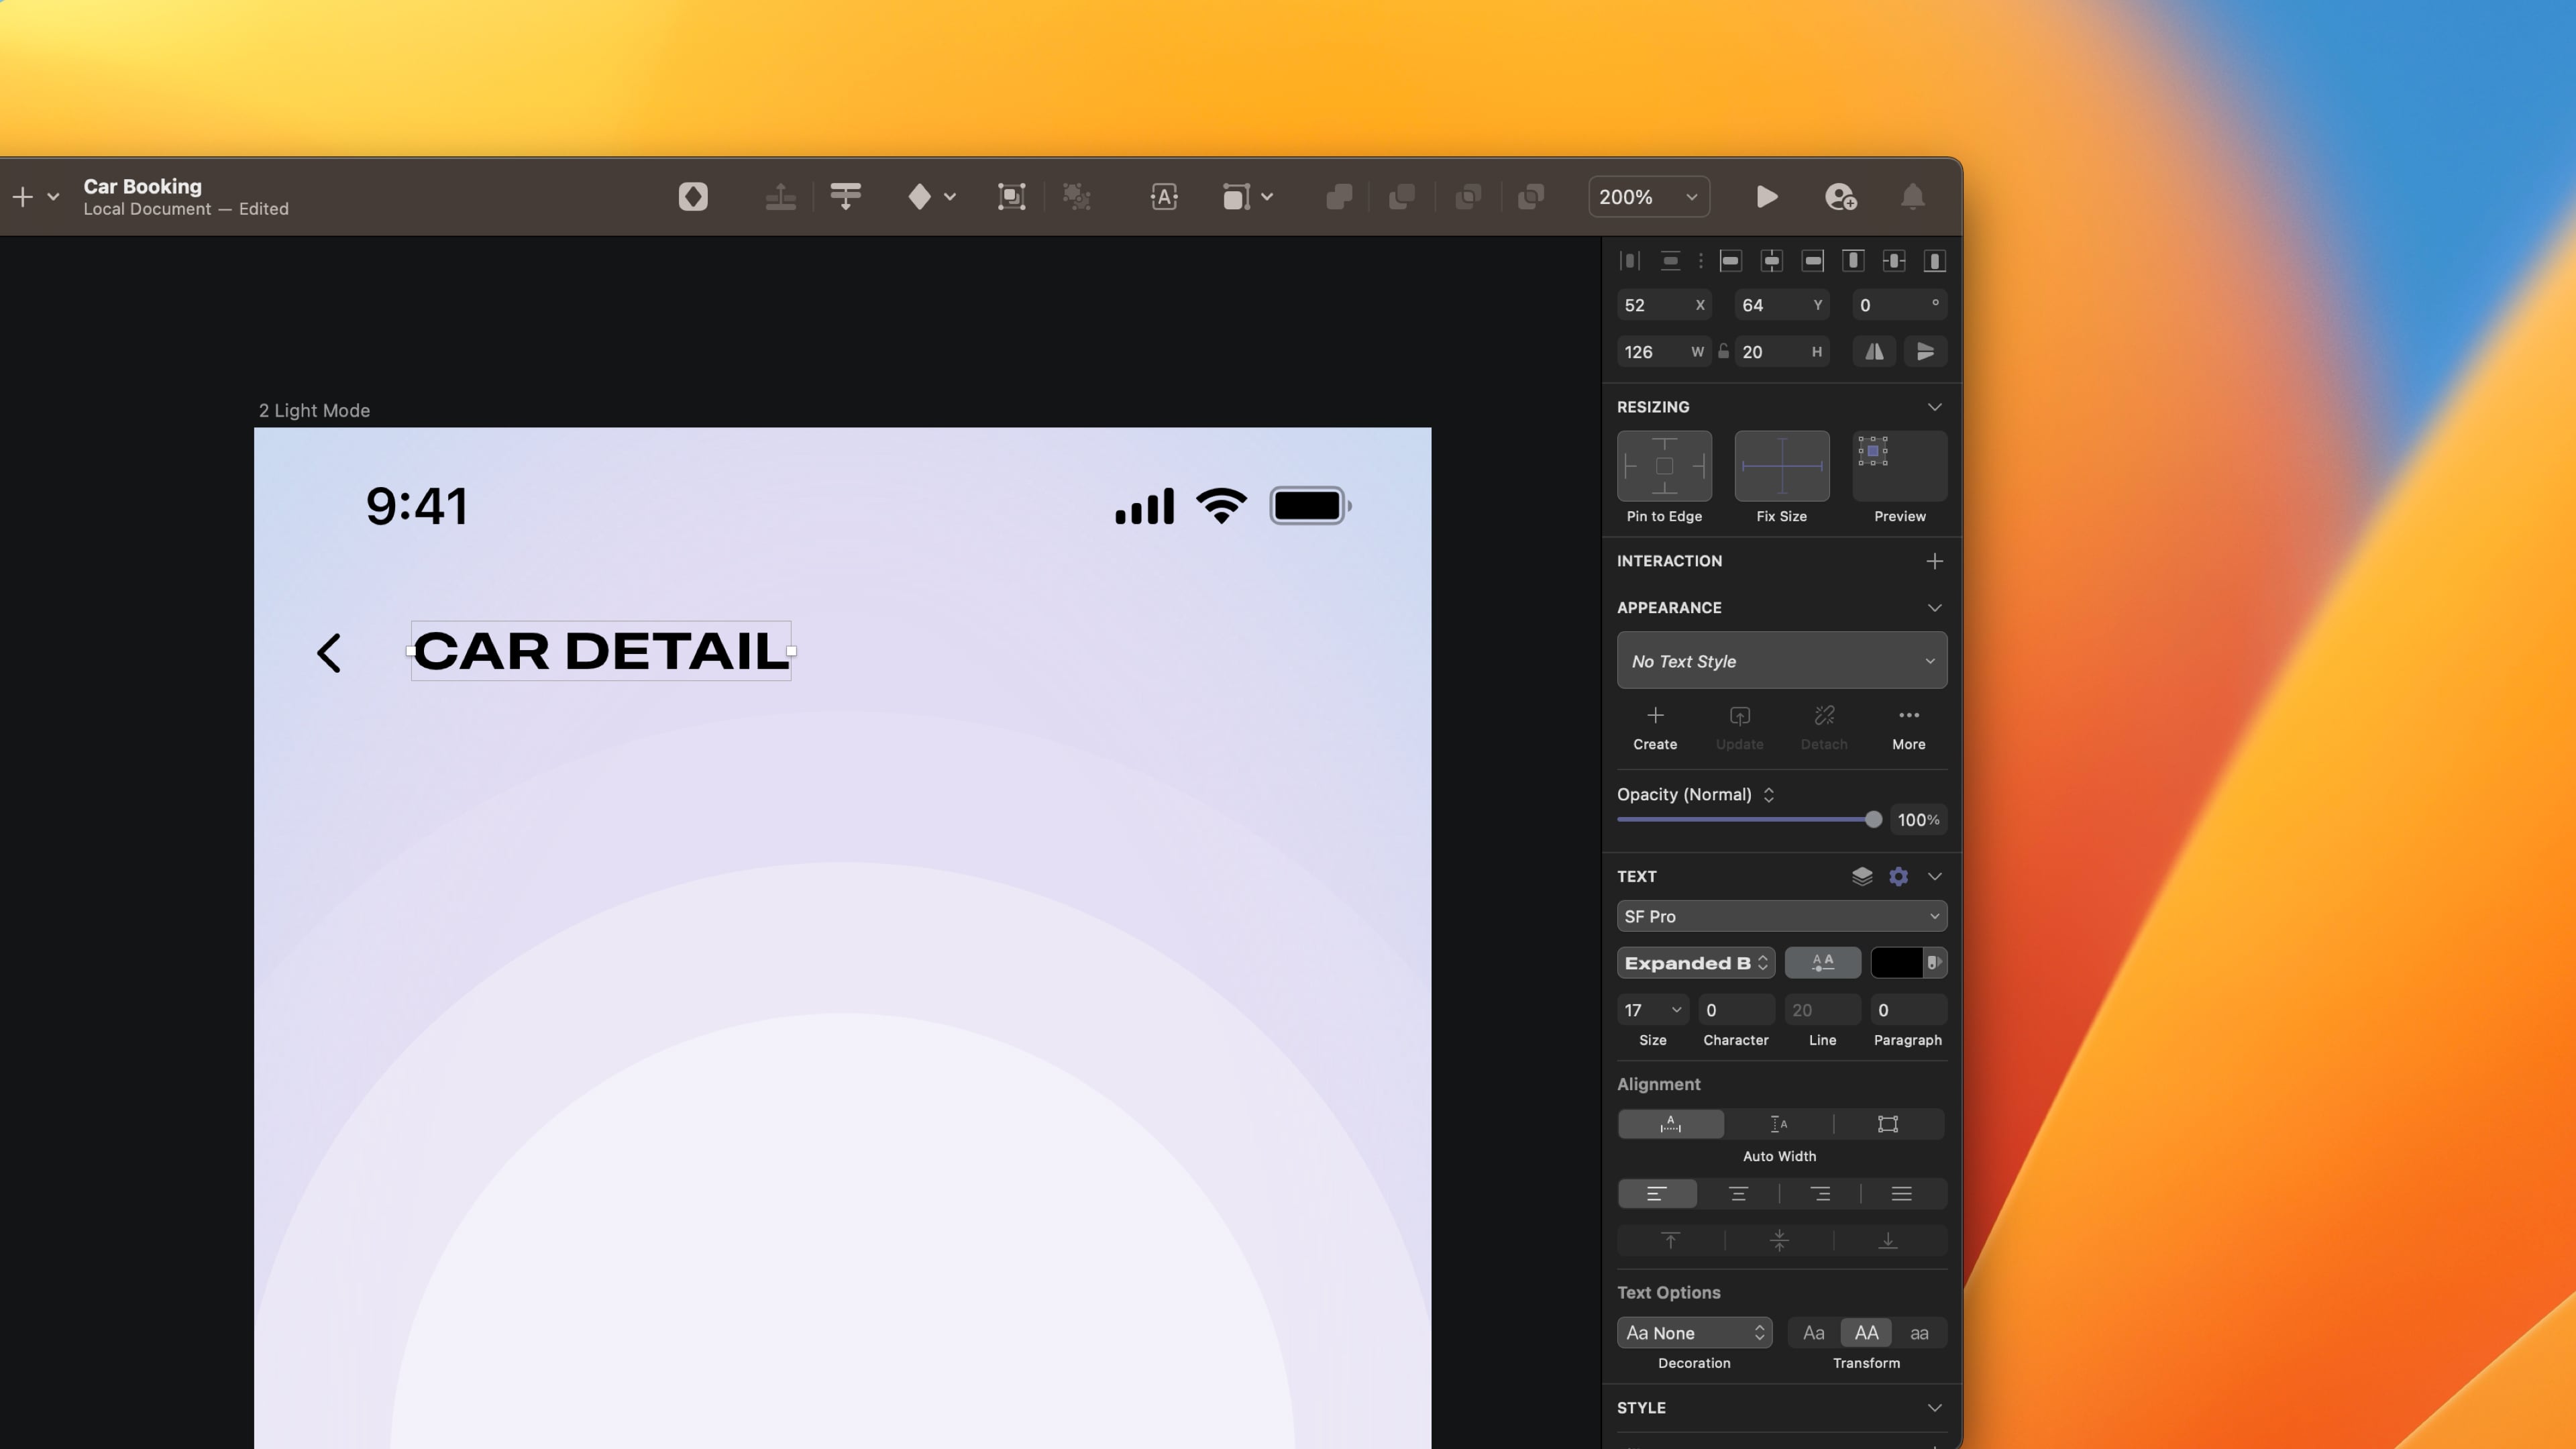Add a new Interaction with plus icon
2576x1449 pixels.
pyautogui.click(x=1934, y=561)
